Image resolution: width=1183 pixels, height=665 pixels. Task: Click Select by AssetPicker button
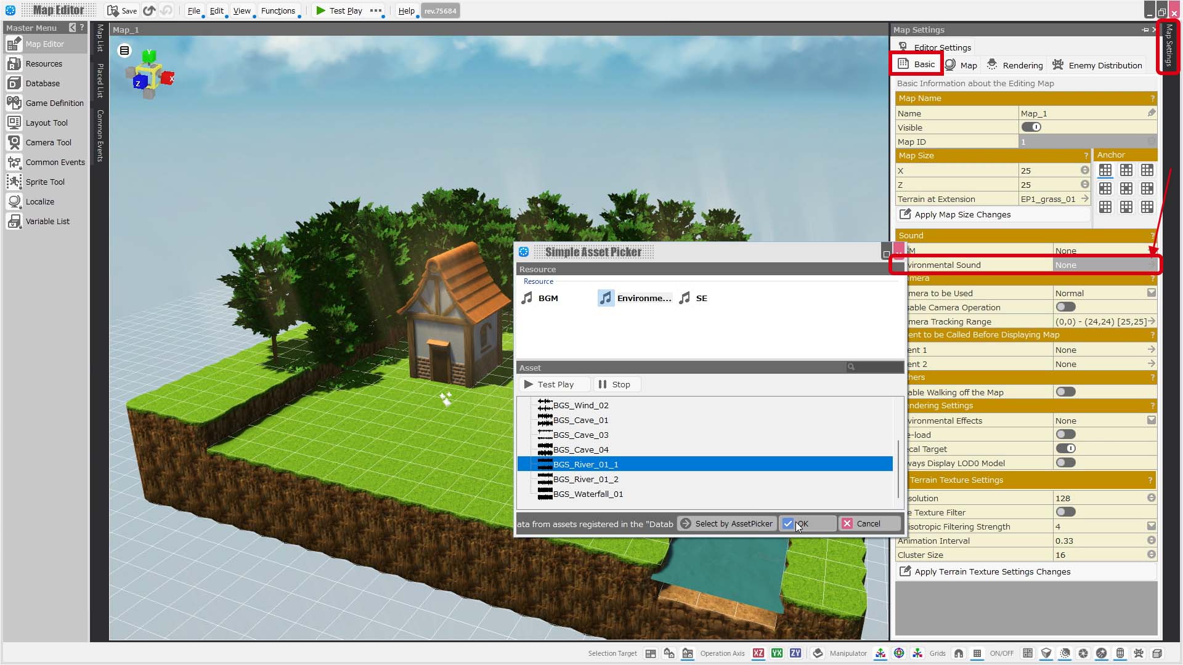tap(726, 524)
